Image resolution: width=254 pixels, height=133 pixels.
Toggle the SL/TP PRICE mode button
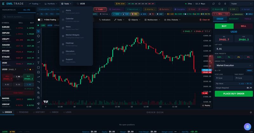pos(249,70)
